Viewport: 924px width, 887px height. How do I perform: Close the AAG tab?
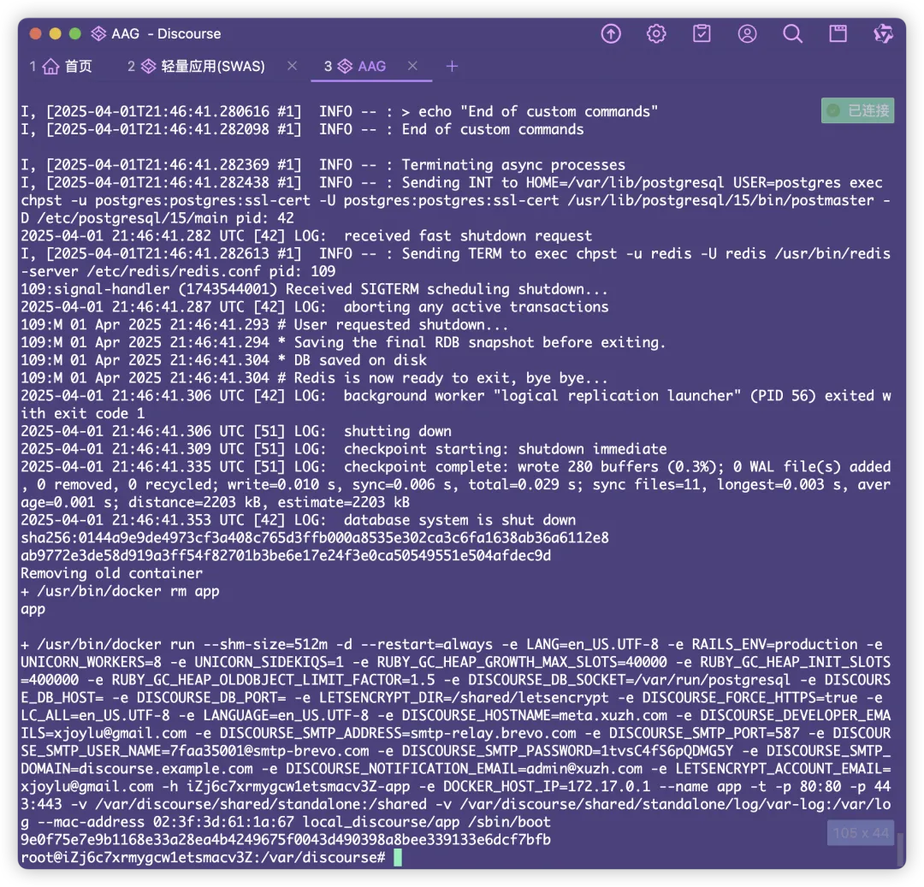413,66
